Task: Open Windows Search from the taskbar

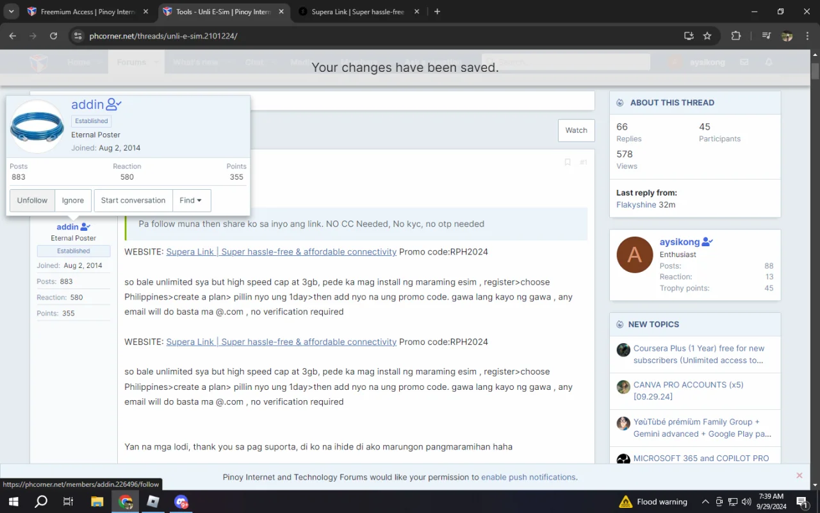Action: pyautogui.click(x=41, y=501)
